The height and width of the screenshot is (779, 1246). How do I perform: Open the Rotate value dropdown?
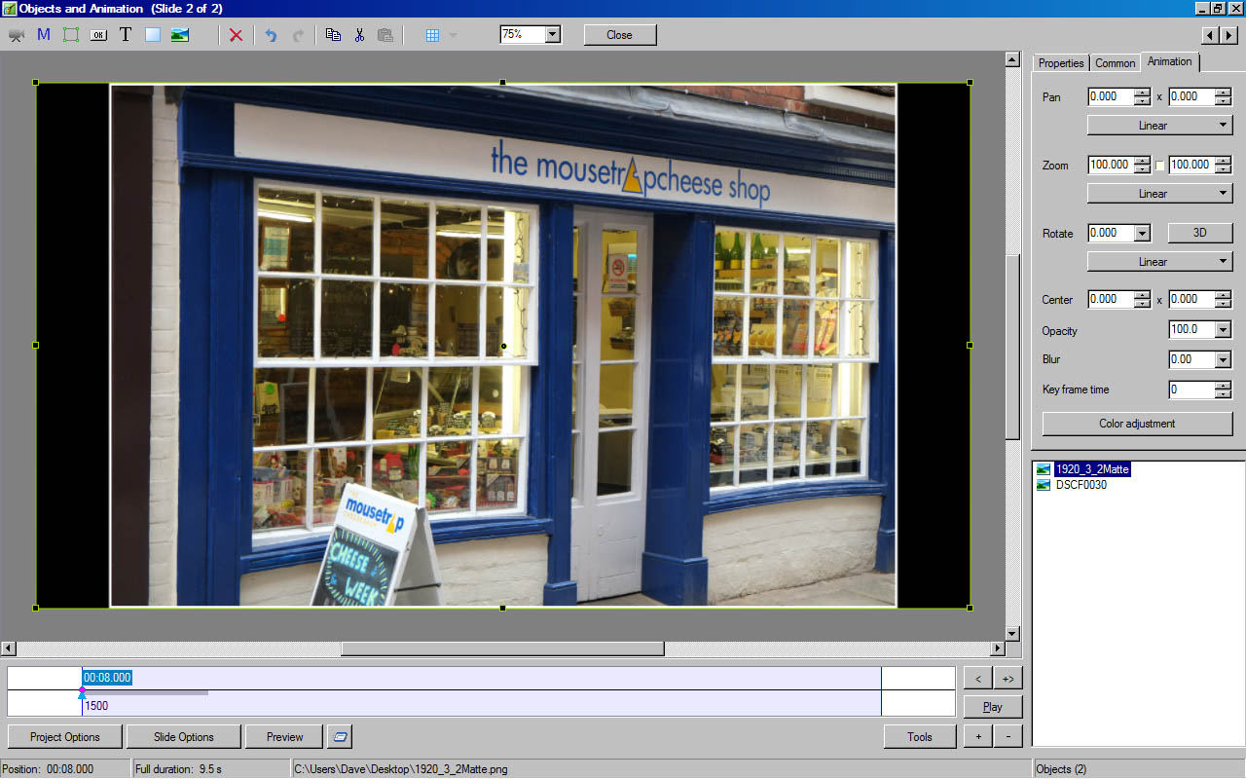click(1143, 233)
